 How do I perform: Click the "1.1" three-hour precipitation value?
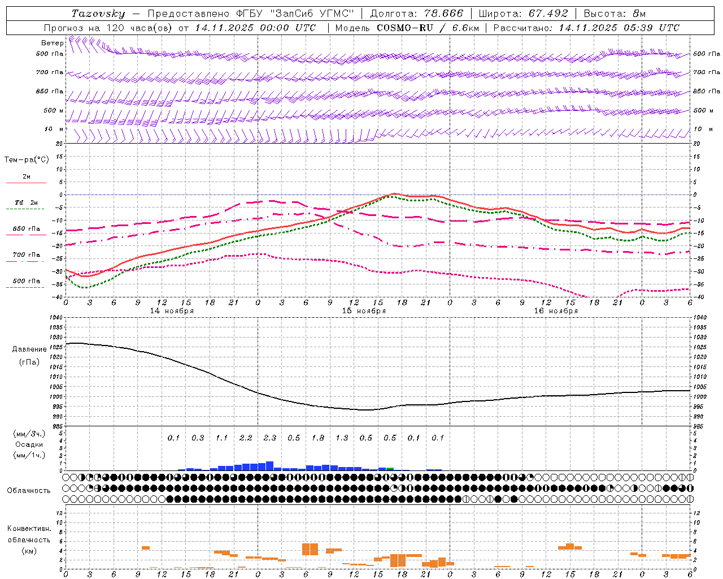tap(222, 438)
